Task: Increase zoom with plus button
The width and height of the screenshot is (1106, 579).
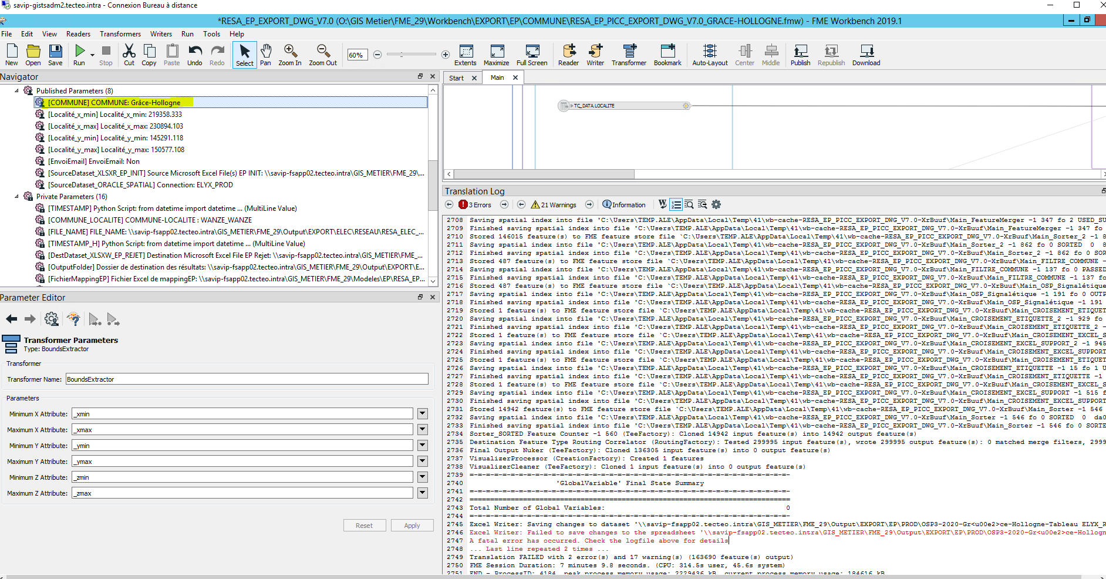Action: [446, 55]
